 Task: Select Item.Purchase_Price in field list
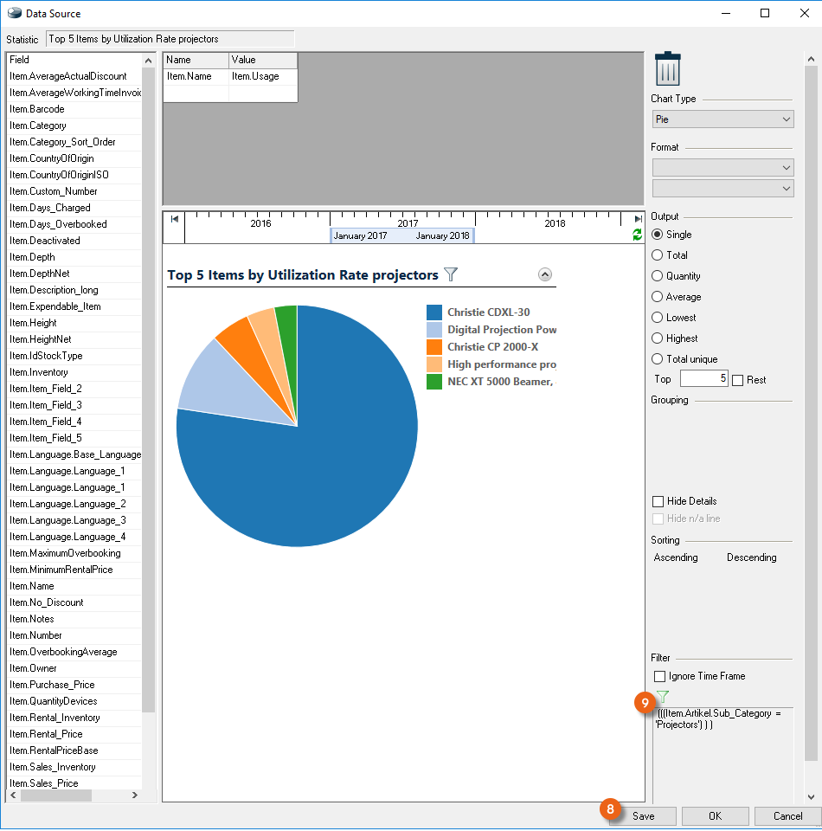click(x=52, y=685)
